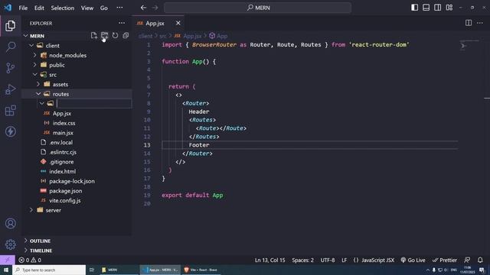
Task: Collapse the client folder
Action: click(x=31, y=46)
